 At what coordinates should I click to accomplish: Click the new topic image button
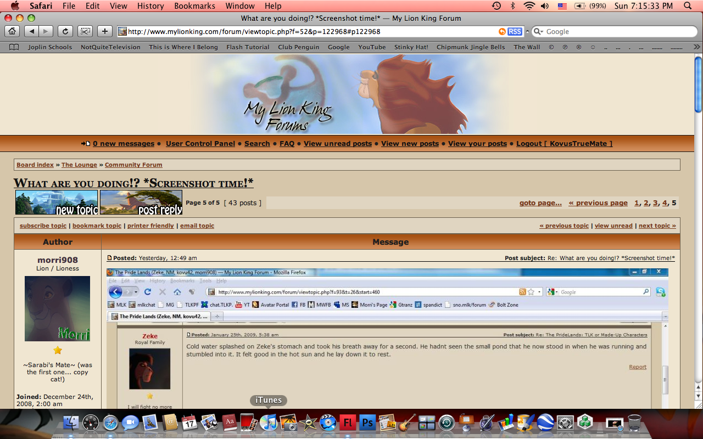click(57, 202)
